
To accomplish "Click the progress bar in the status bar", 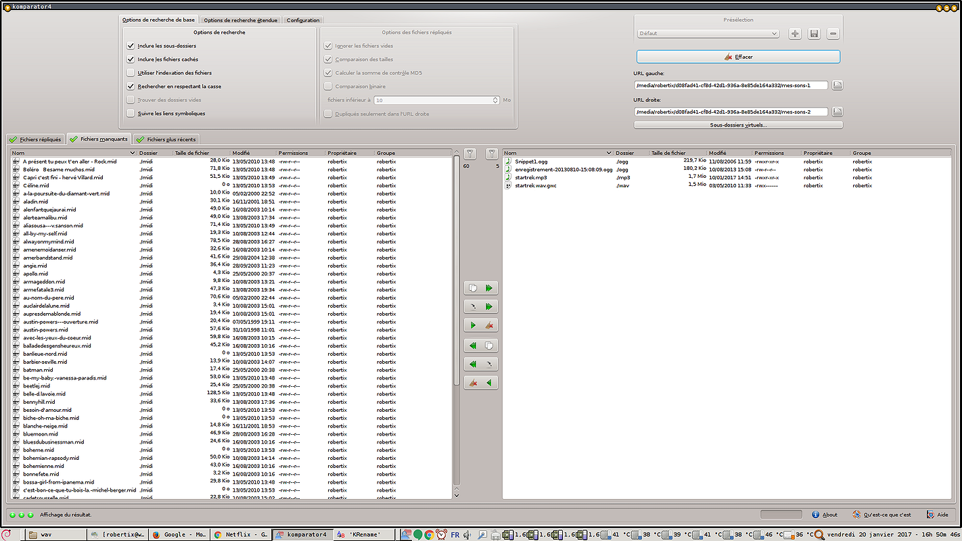I will click(x=781, y=515).
